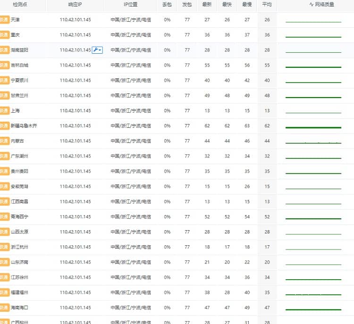Open the 内蒙古 network quality sparkline
This screenshot has height=324, width=354.
[x=313, y=143]
